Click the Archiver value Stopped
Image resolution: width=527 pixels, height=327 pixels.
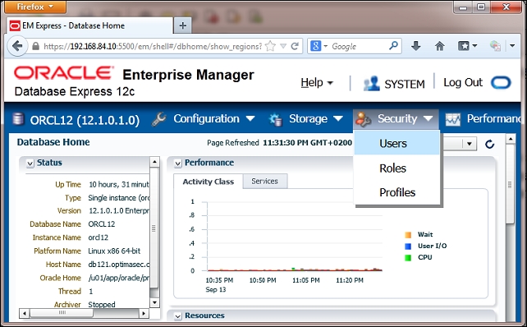[102, 305]
